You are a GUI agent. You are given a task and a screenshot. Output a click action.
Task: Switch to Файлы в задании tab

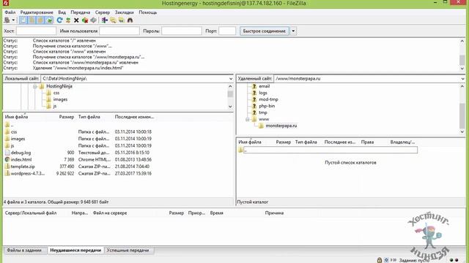(x=24, y=250)
